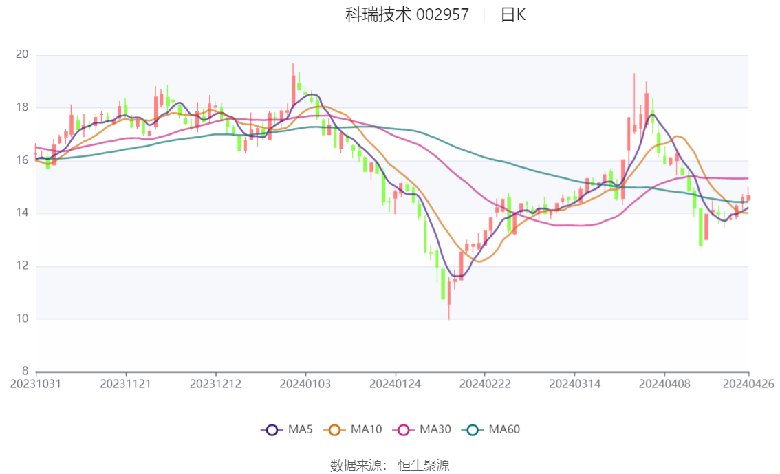Viewport: 780px width, 474px height.
Task: Click the 10 price label on the y-axis
Action: click(23, 319)
